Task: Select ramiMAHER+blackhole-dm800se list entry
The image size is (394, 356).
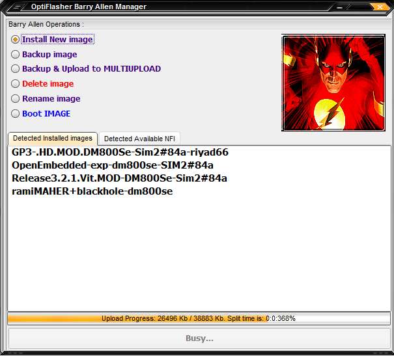Action: pyautogui.click(x=92, y=191)
